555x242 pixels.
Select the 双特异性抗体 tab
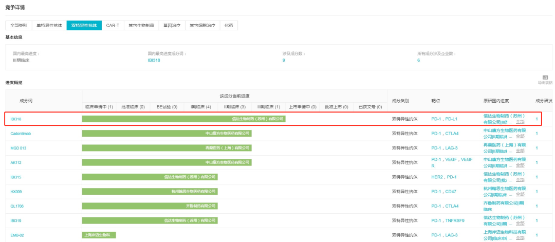click(84, 26)
